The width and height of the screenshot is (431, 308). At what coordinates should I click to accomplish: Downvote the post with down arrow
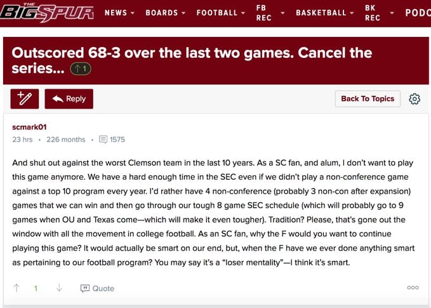pos(59,288)
